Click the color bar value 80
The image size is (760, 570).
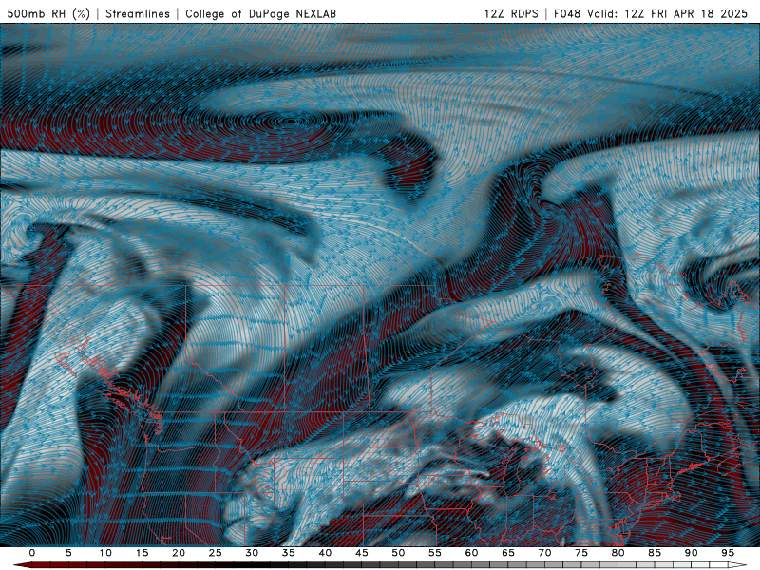coord(617,553)
